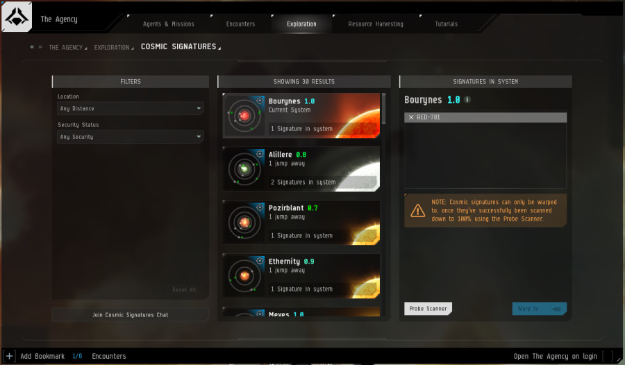This screenshot has width=625, height=365.
Task: Open the Any Security status dropdown
Action: tap(131, 137)
